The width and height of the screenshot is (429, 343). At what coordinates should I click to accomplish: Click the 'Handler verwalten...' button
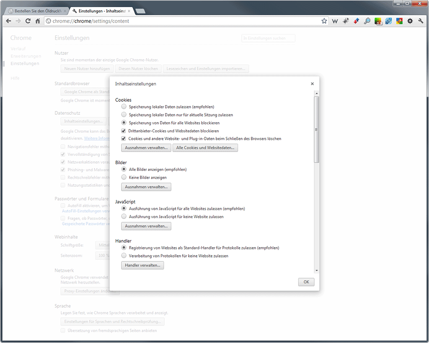click(142, 266)
